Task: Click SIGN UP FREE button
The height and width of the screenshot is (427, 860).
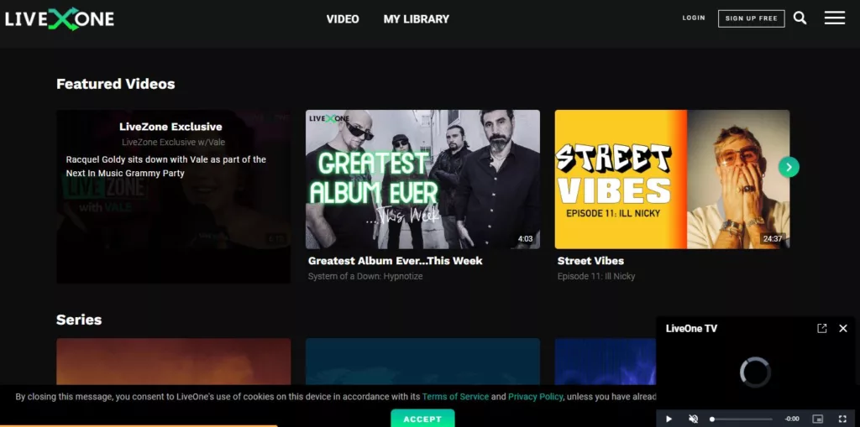Action: tap(752, 18)
